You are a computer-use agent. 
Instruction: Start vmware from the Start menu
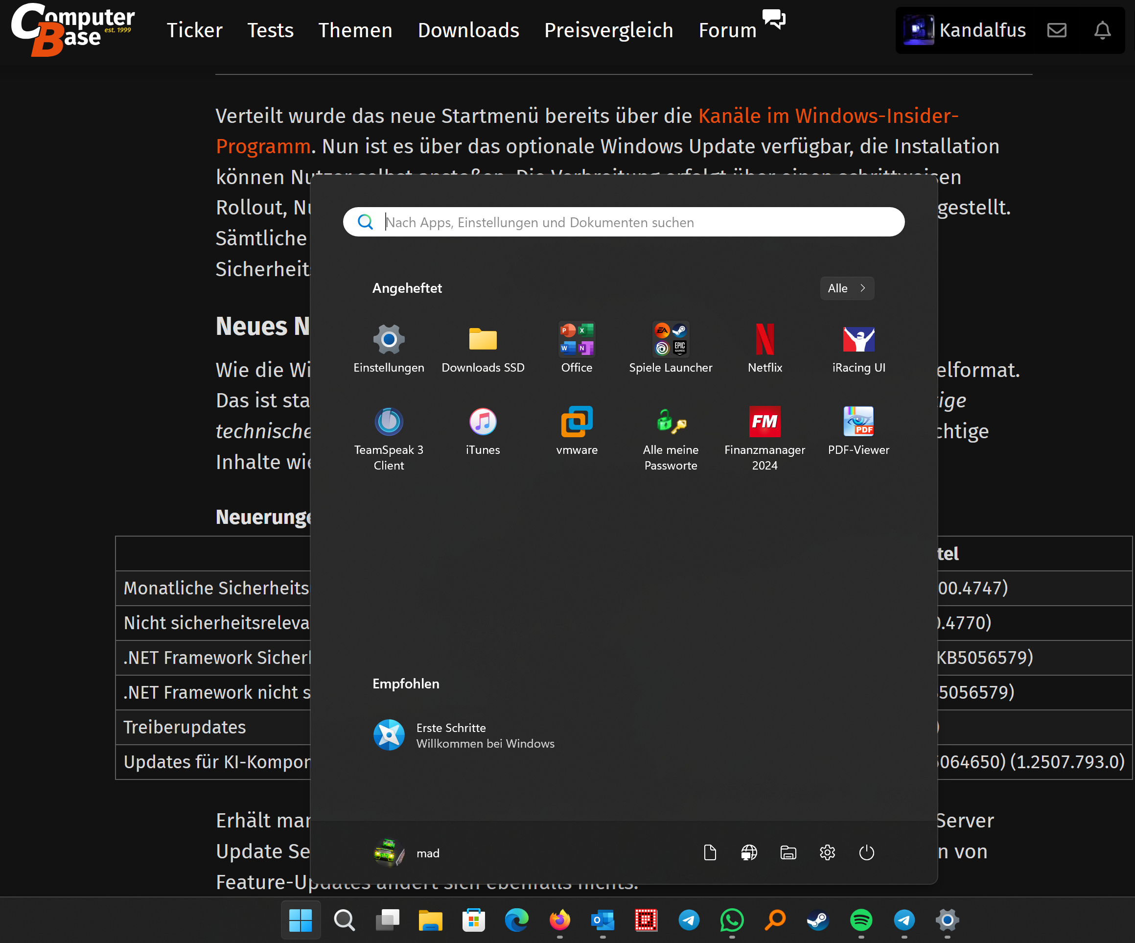(577, 422)
